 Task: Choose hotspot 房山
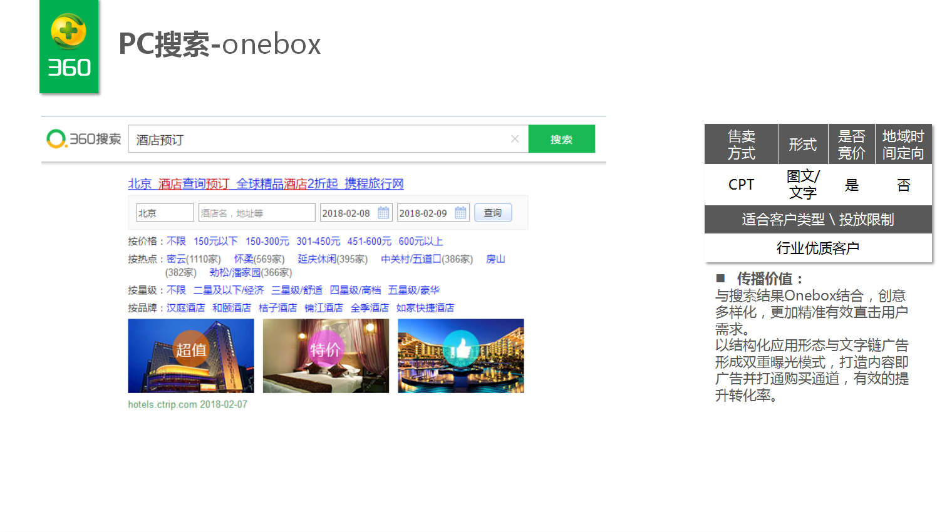tap(495, 259)
